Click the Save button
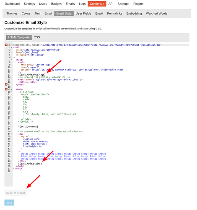197x210 pixels. point(9,202)
